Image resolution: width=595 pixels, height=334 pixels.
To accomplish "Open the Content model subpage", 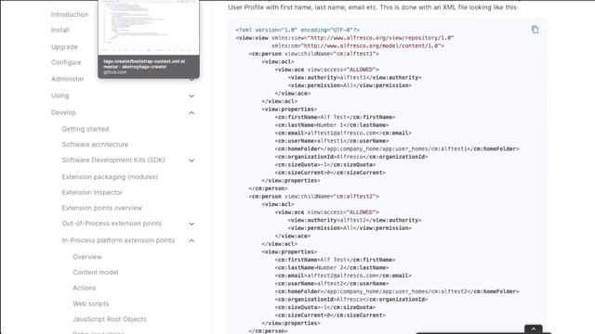I will coord(95,272).
